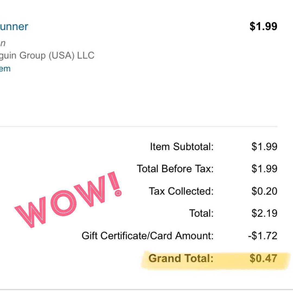Image resolution: width=293 pixels, height=293 pixels.
Task: Select the -$1.72 gift card amount
Action: click(262, 235)
